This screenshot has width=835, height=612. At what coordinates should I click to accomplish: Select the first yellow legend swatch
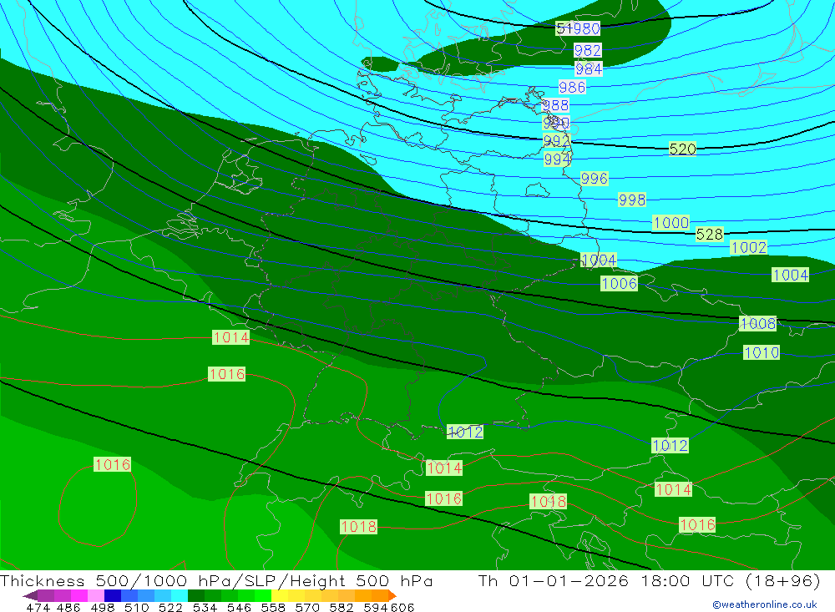280,595
